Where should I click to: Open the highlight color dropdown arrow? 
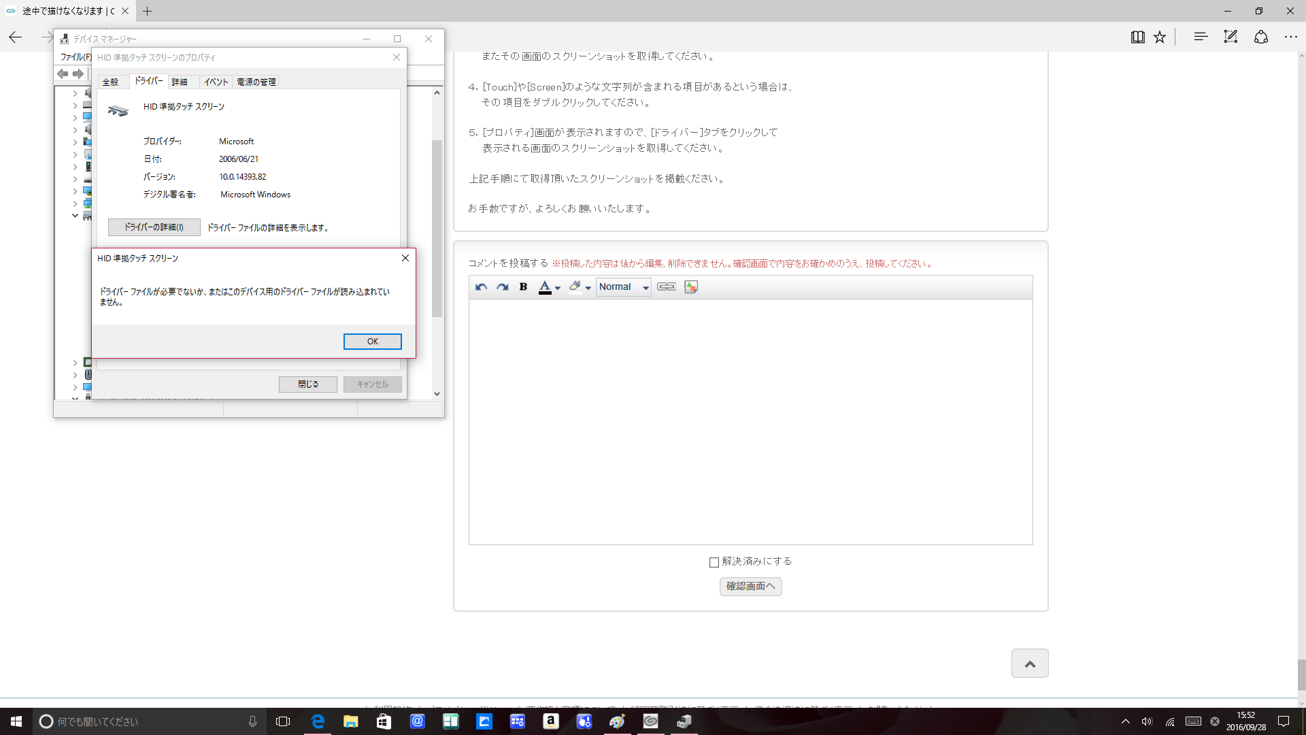pyautogui.click(x=588, y=288)
